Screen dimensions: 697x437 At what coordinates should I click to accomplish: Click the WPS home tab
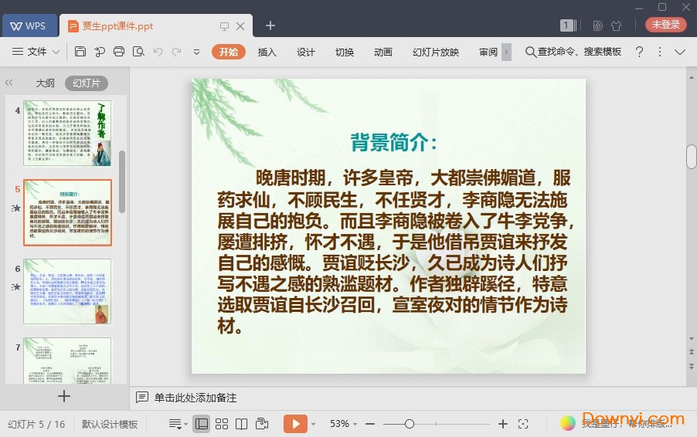coord(29,25)
